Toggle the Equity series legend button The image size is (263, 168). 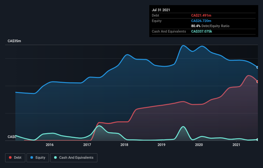tap(38, 158)
